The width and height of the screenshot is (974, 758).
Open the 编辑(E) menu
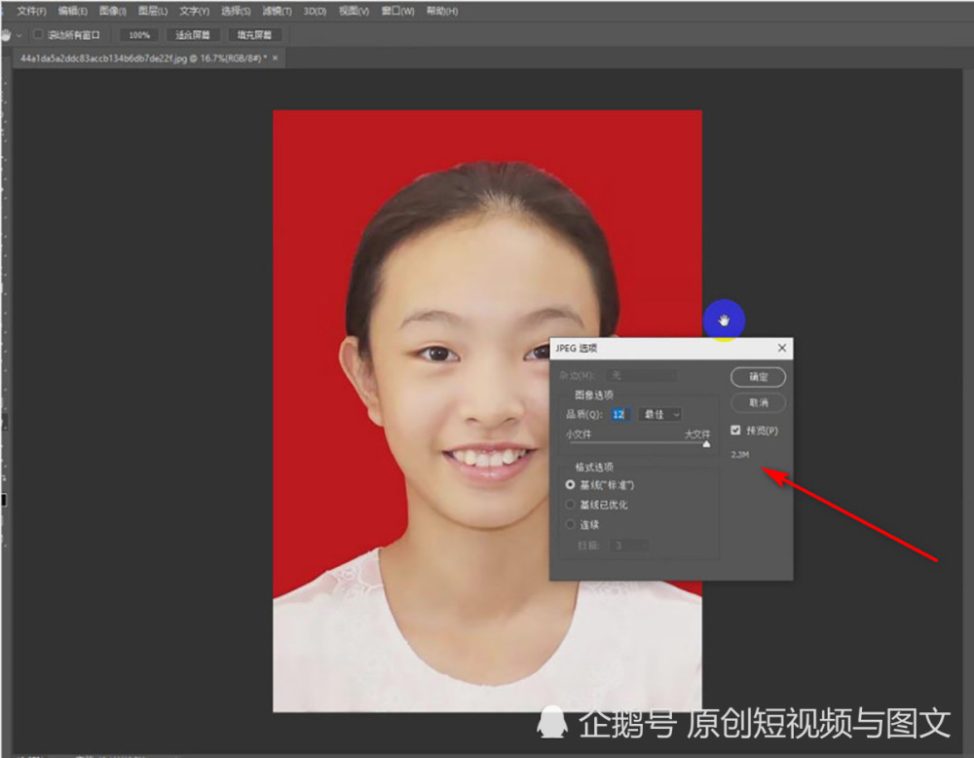(73, 11)
